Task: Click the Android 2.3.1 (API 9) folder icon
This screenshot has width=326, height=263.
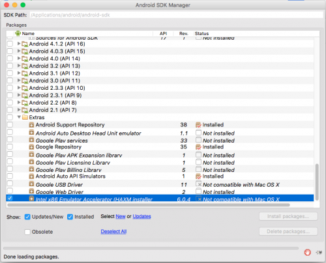Action: pos(25,96)
